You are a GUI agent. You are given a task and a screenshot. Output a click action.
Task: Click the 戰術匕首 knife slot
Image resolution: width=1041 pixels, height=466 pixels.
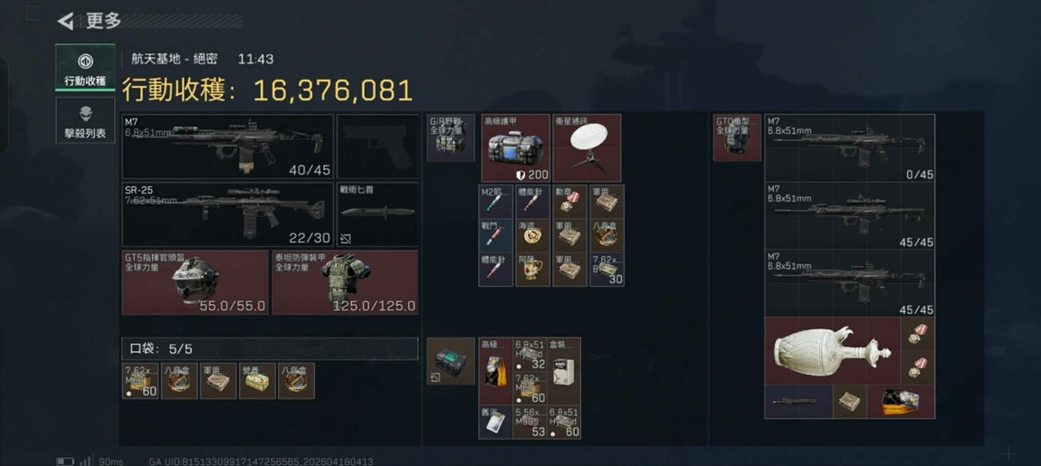tap(377, 214)
